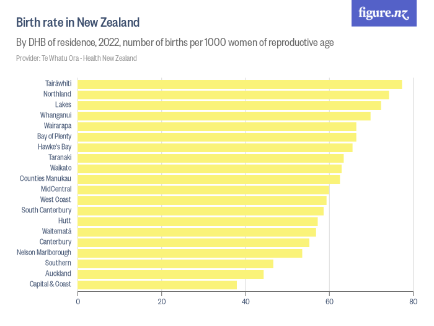This screenshot has height=326, width=434.
Task: Click the 80 tick on the x-axis
Action: (413, 302)
